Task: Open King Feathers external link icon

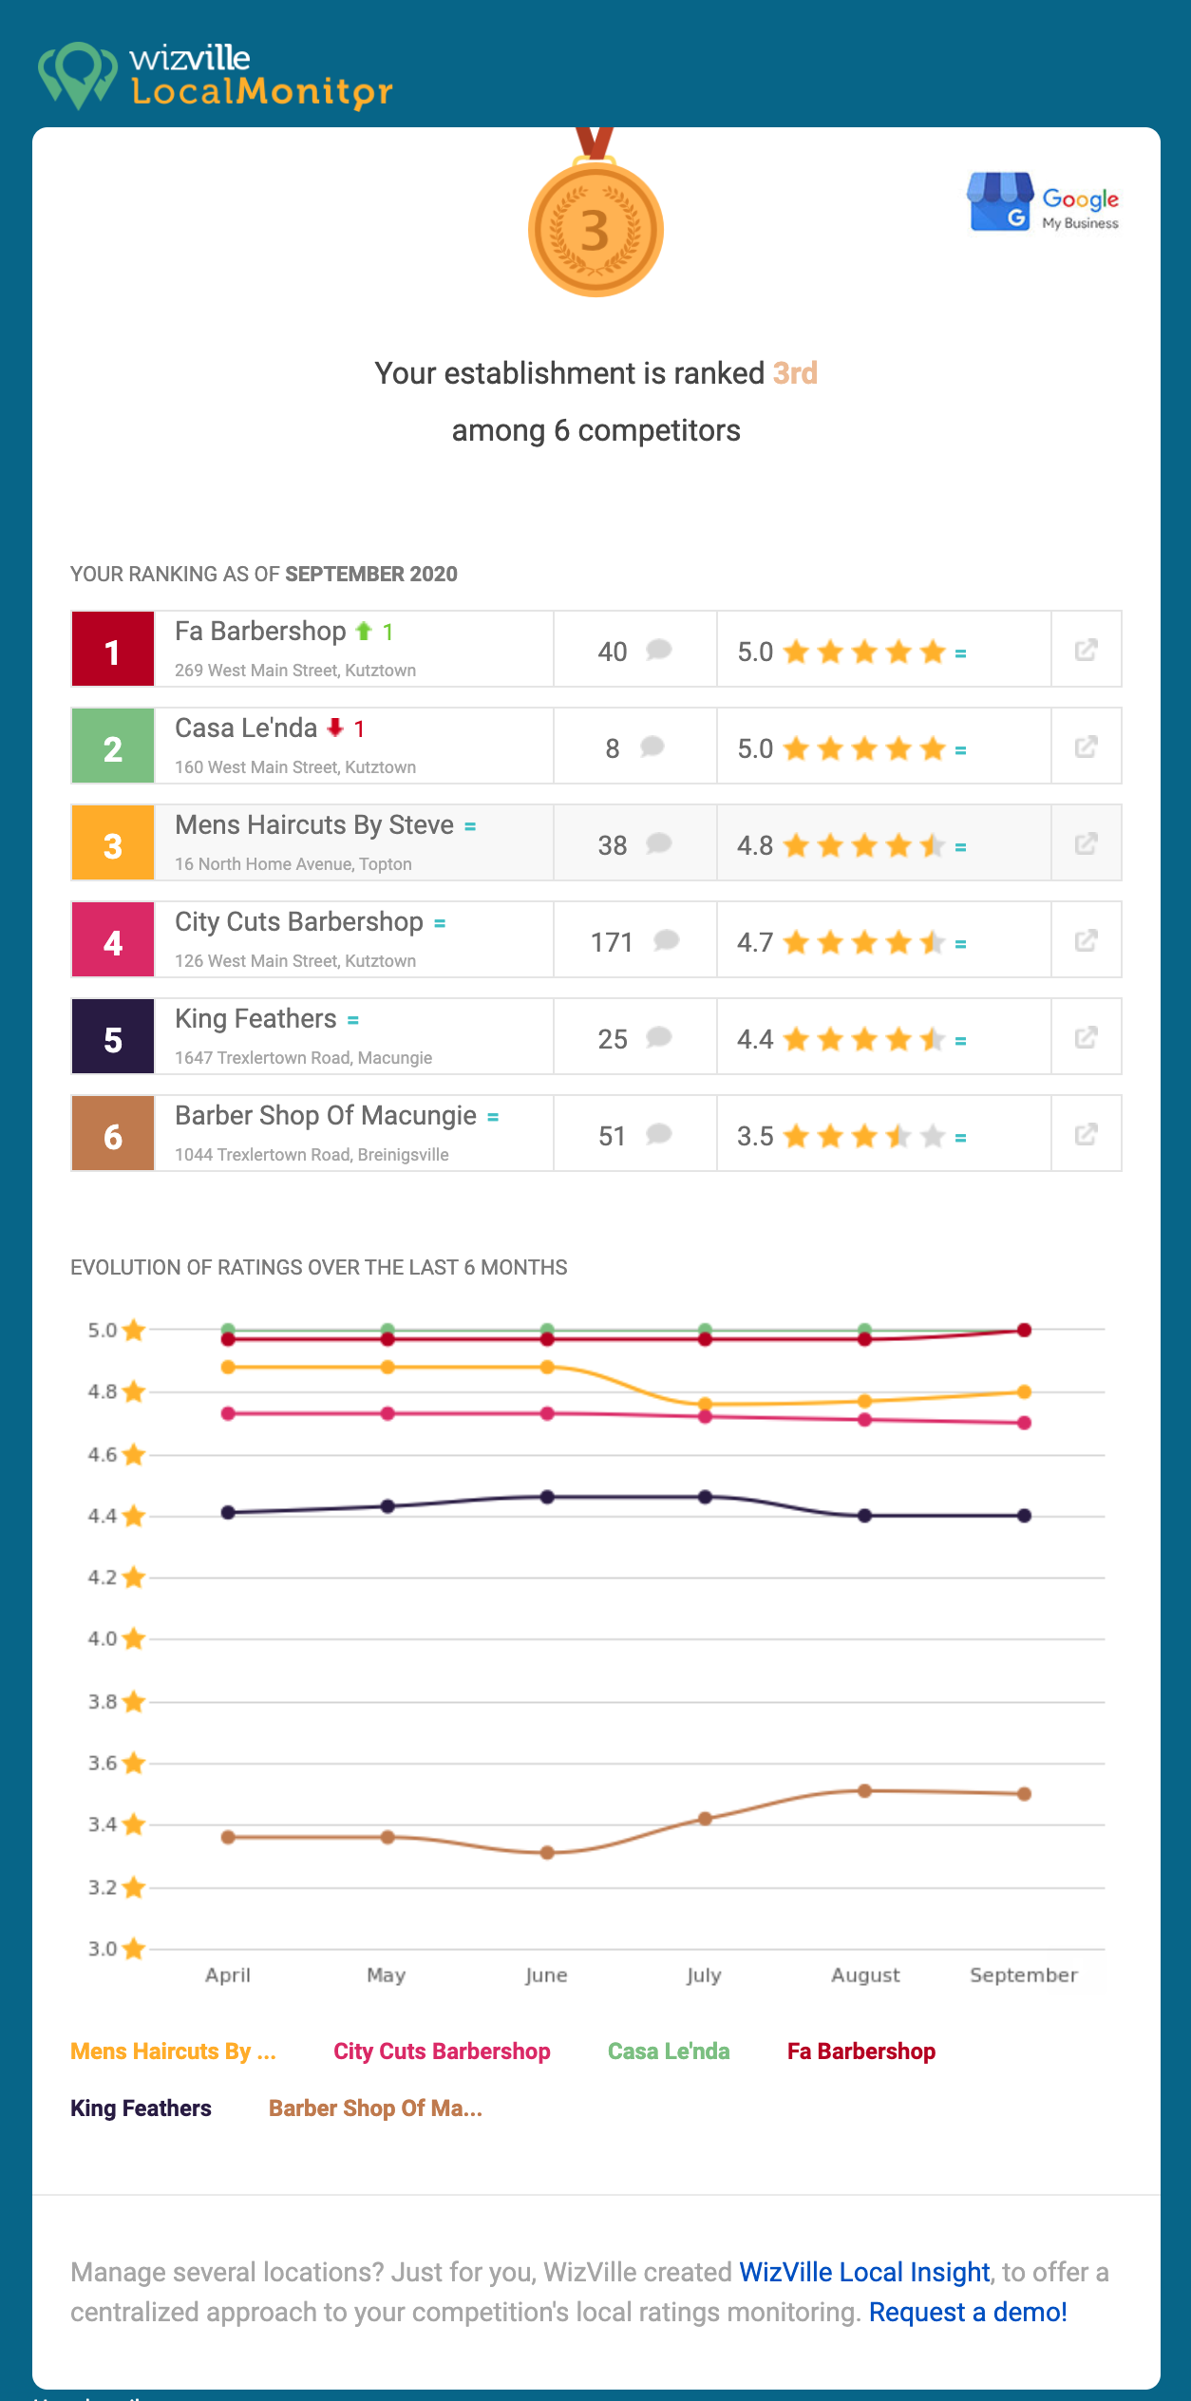Action: coord(1086,1038)
